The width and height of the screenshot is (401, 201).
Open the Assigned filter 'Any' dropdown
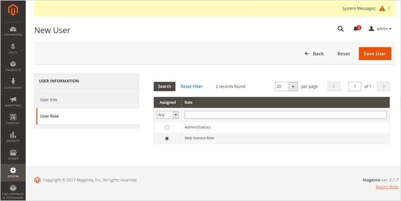[167, 115]
